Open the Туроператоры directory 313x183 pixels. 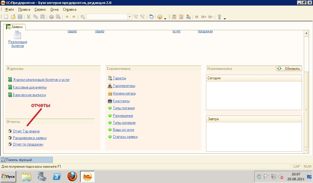coord(124,86)
